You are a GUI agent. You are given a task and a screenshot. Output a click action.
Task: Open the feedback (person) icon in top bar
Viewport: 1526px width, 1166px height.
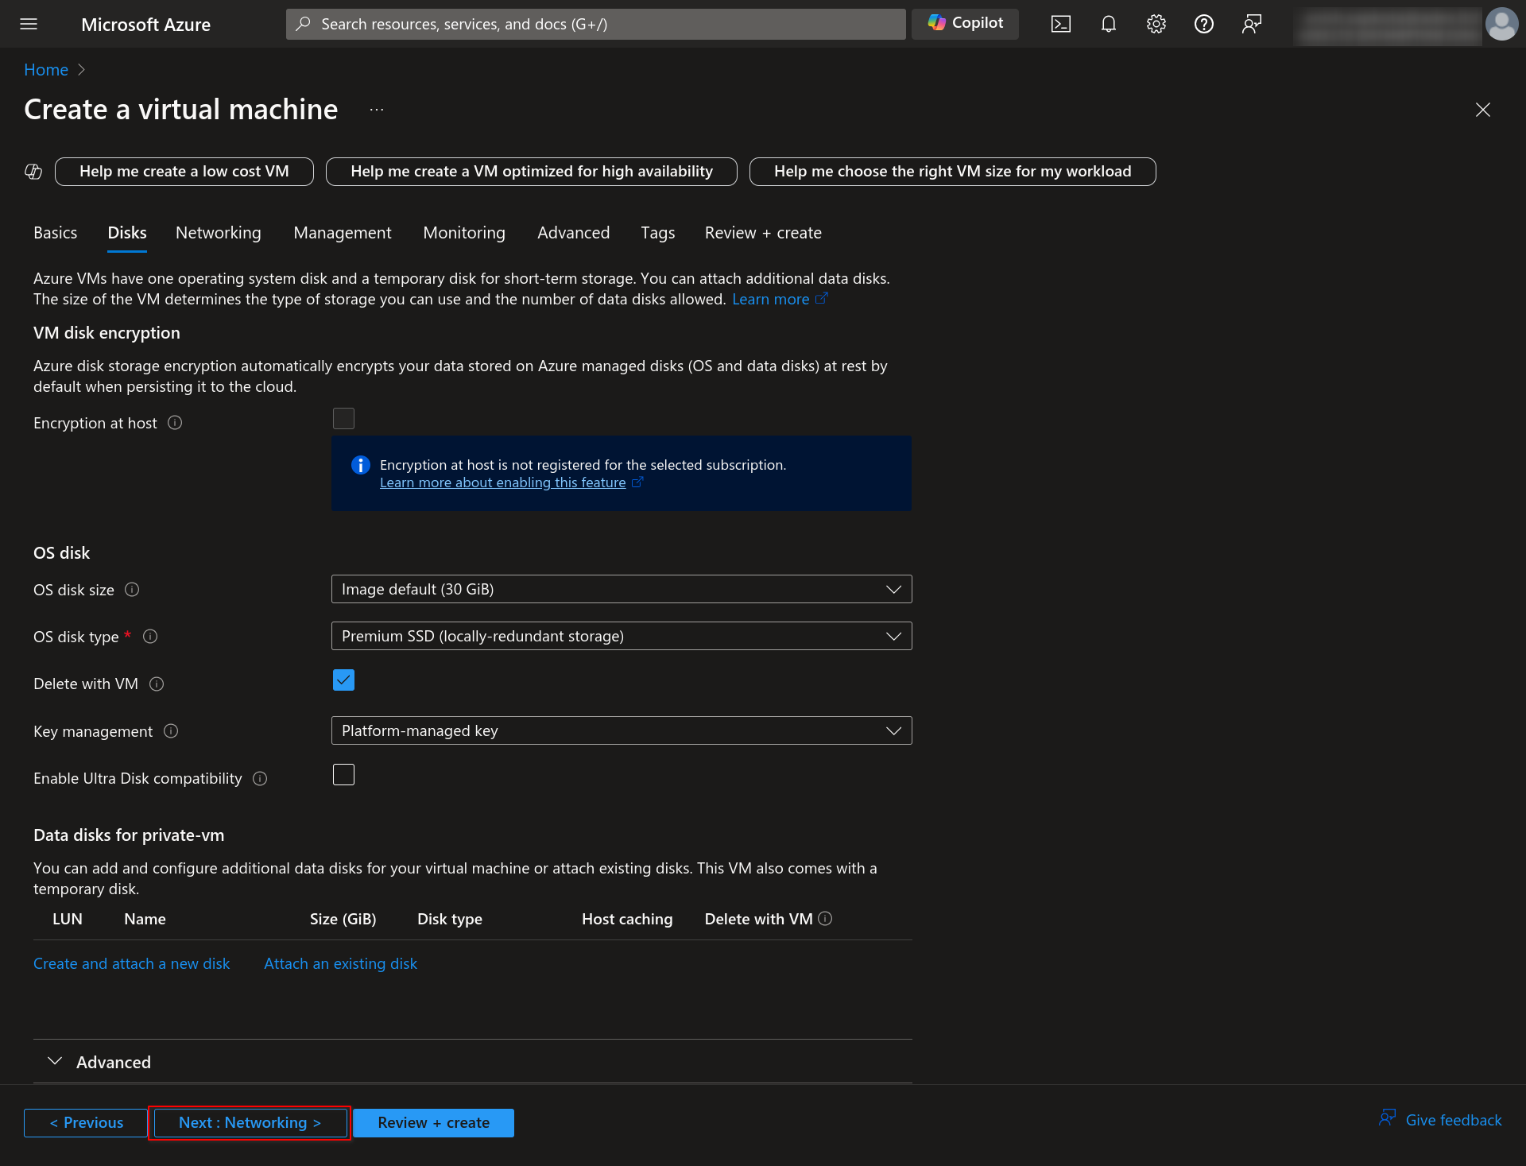point(1251,24)
